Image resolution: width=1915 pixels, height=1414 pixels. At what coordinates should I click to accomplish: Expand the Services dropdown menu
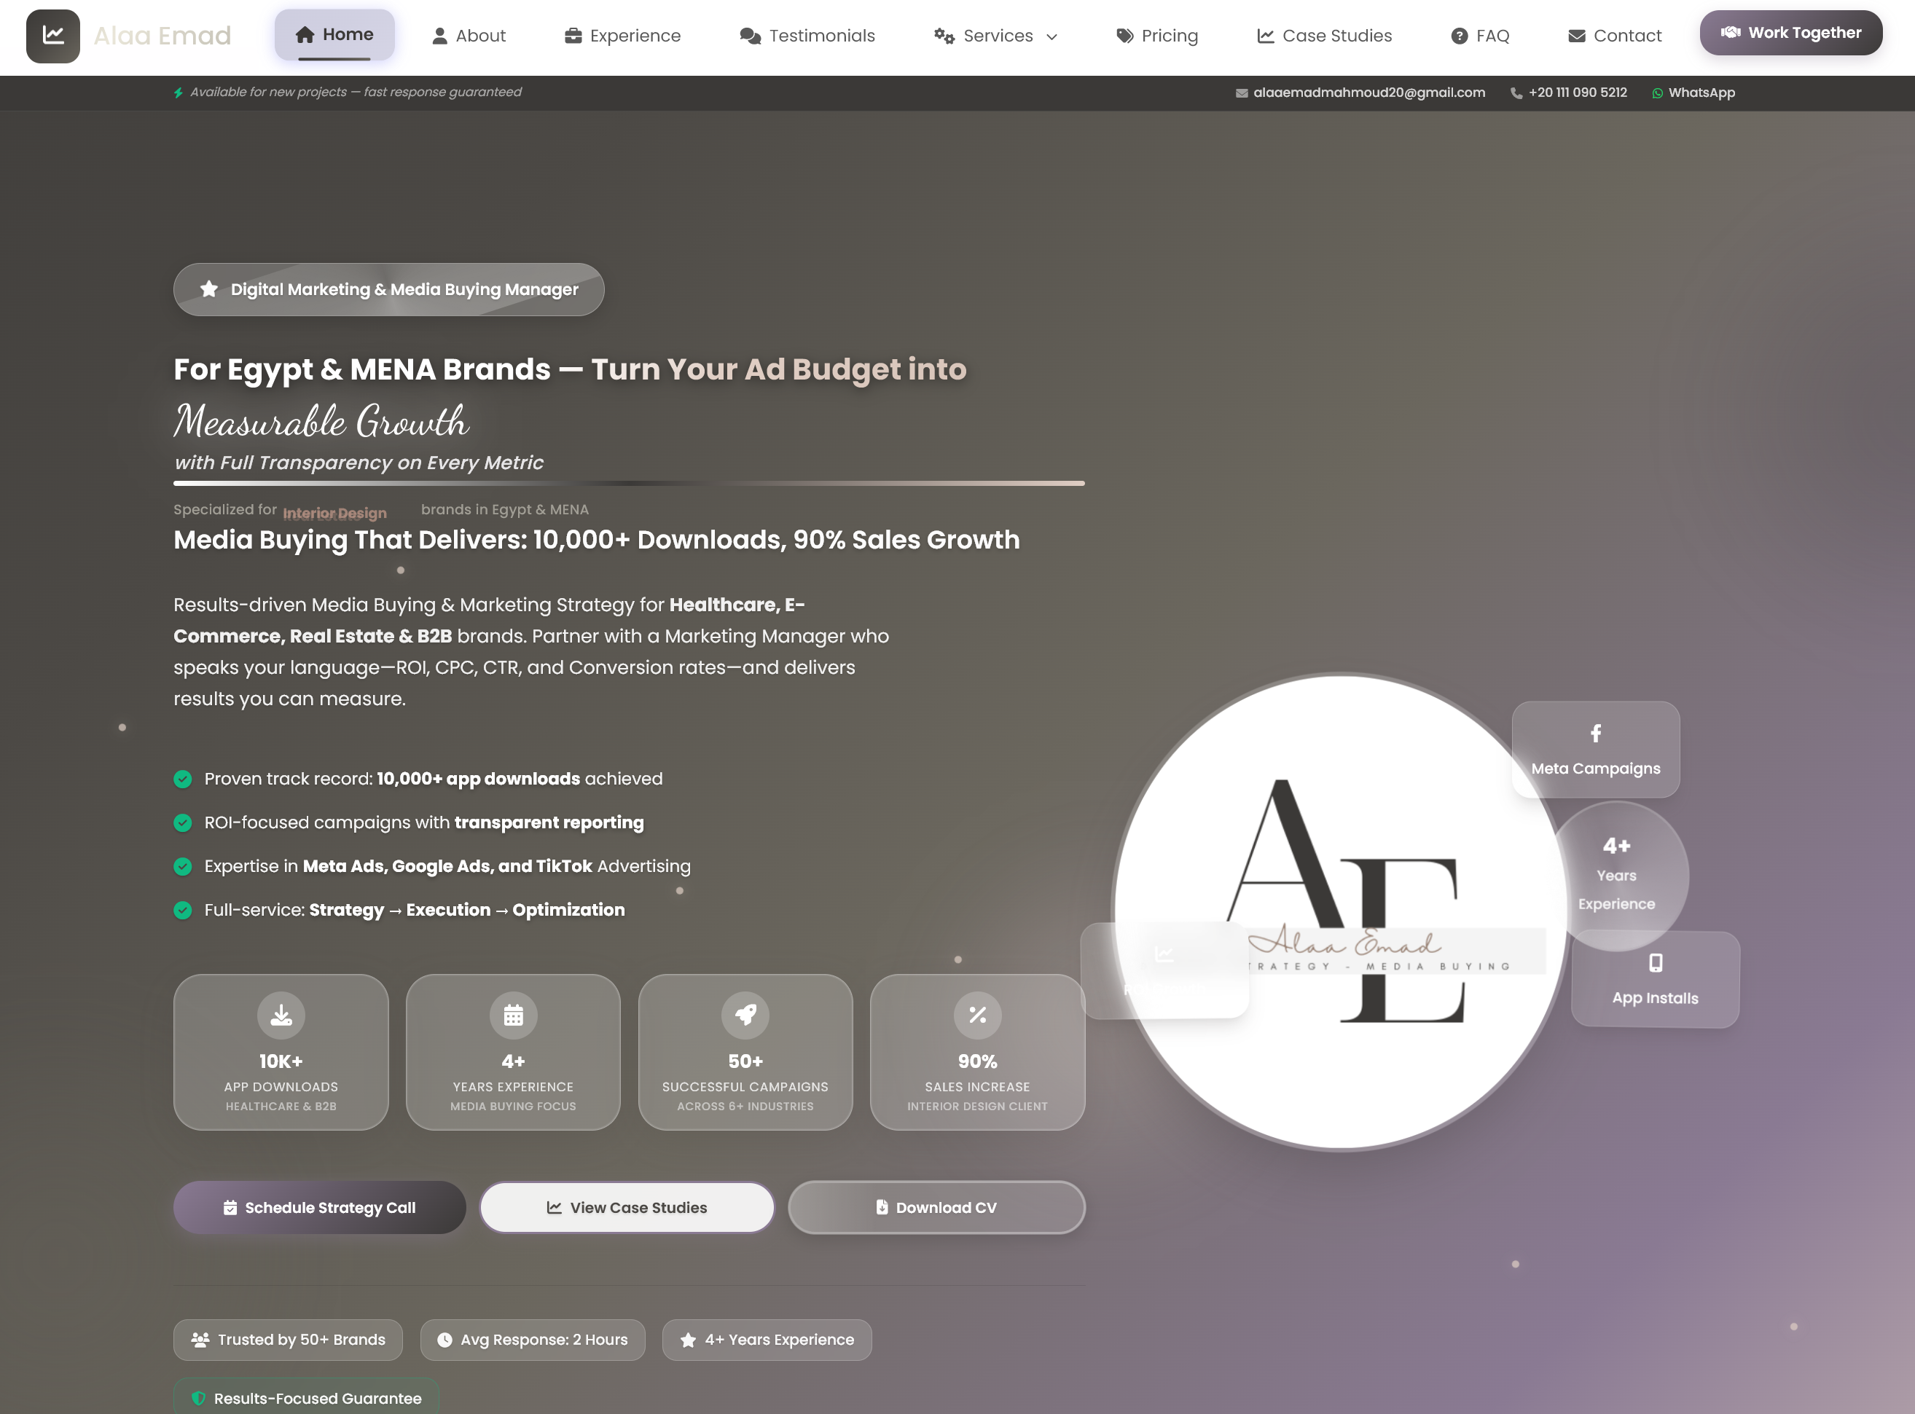point(996,36)
